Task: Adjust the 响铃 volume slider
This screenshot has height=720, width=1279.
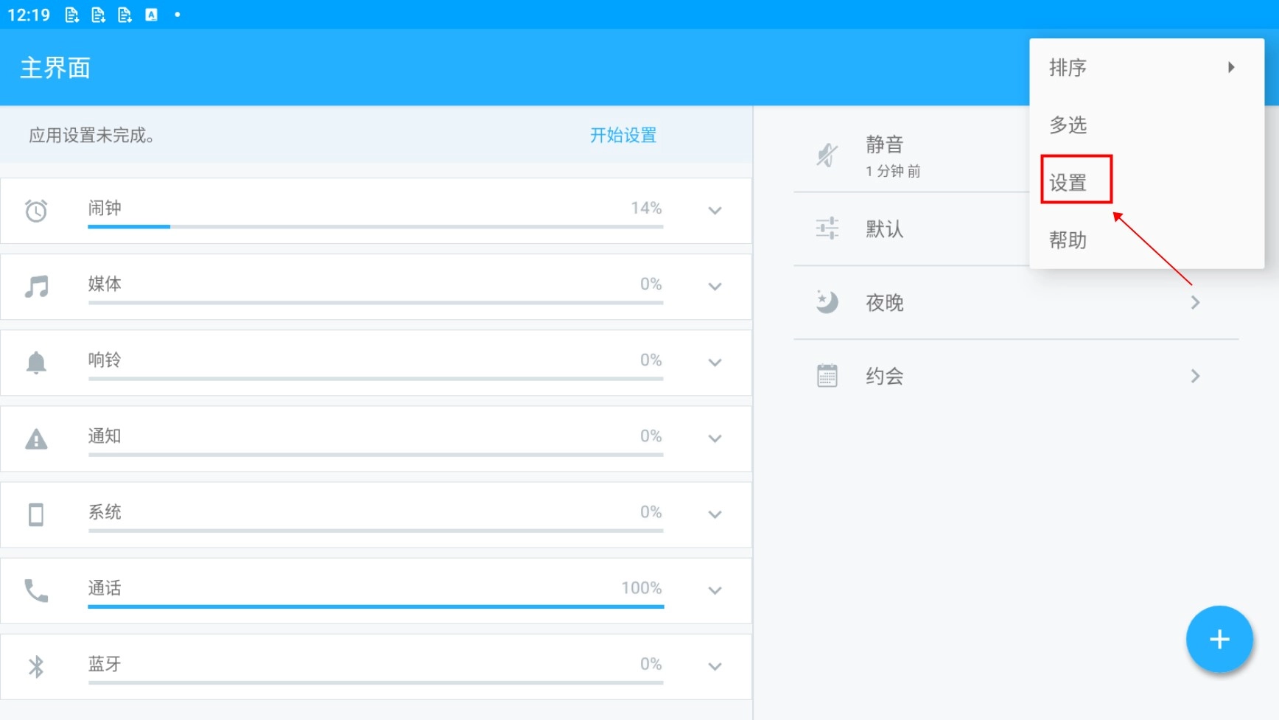Action: pyautogui.click(x=376, y=378)
